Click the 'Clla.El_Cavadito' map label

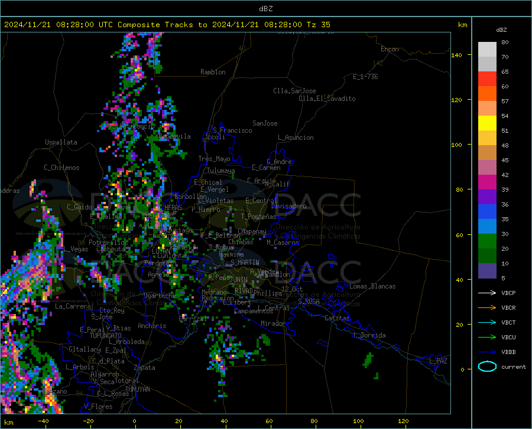coord(327,99)
